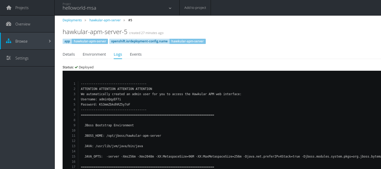Click the 'Status:' label
This screenshot has width=381, height=169.
[68, 67]
